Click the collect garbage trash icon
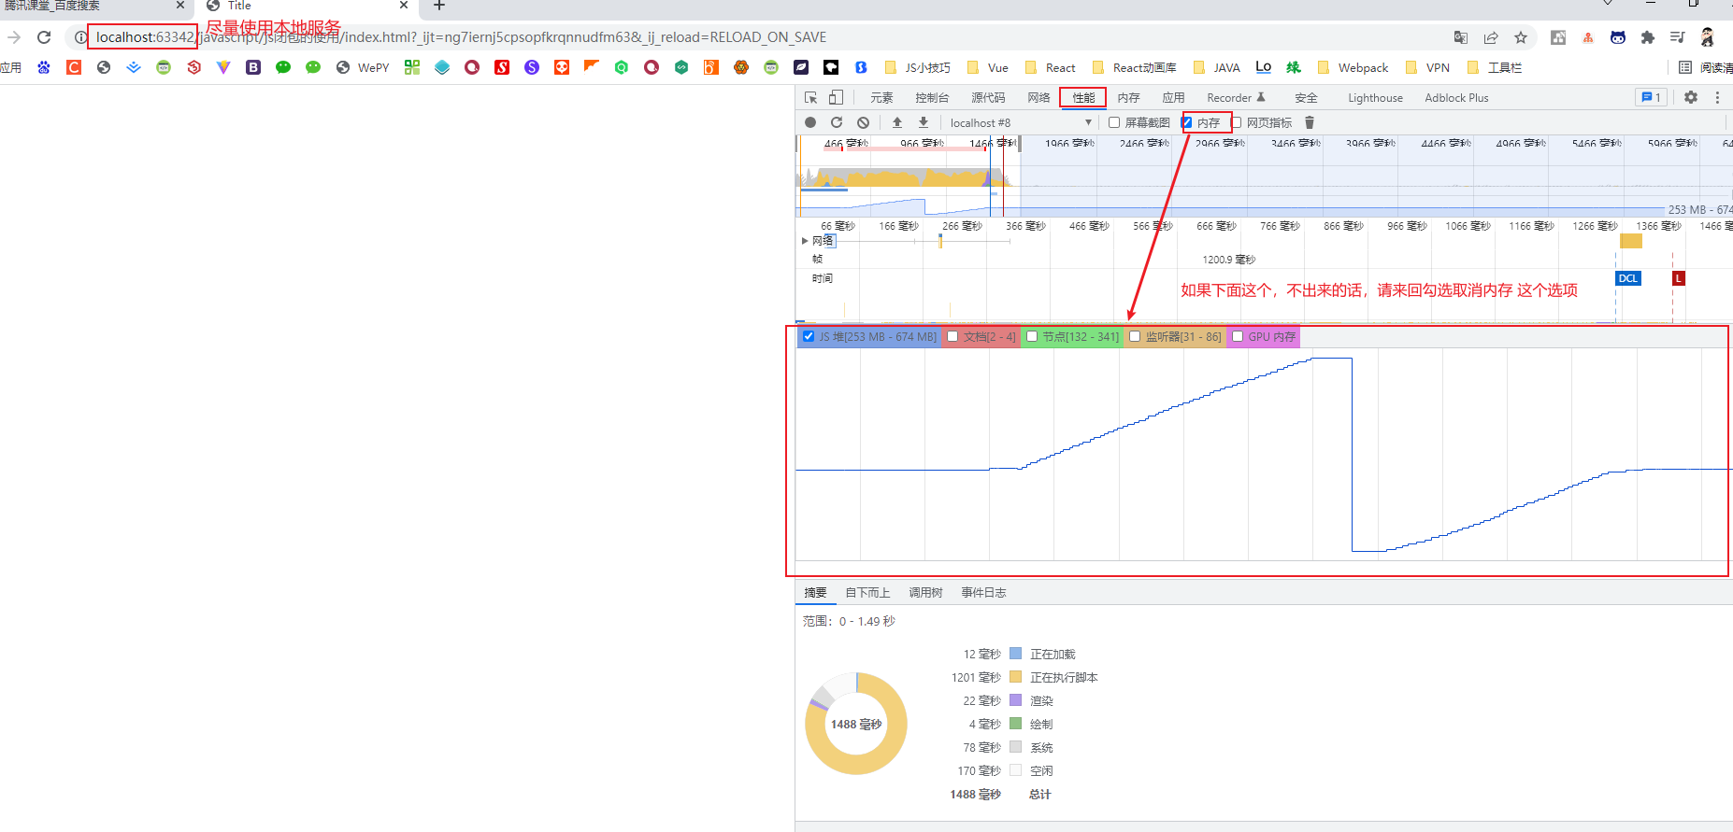 coord(1310,122)
